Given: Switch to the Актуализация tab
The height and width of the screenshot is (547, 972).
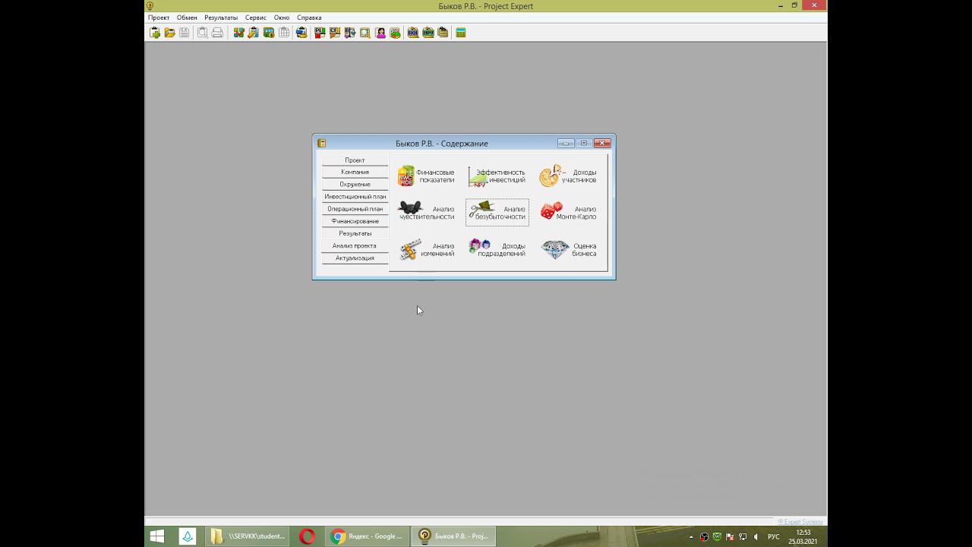Looking at the screenshot, I should [355, 258].
